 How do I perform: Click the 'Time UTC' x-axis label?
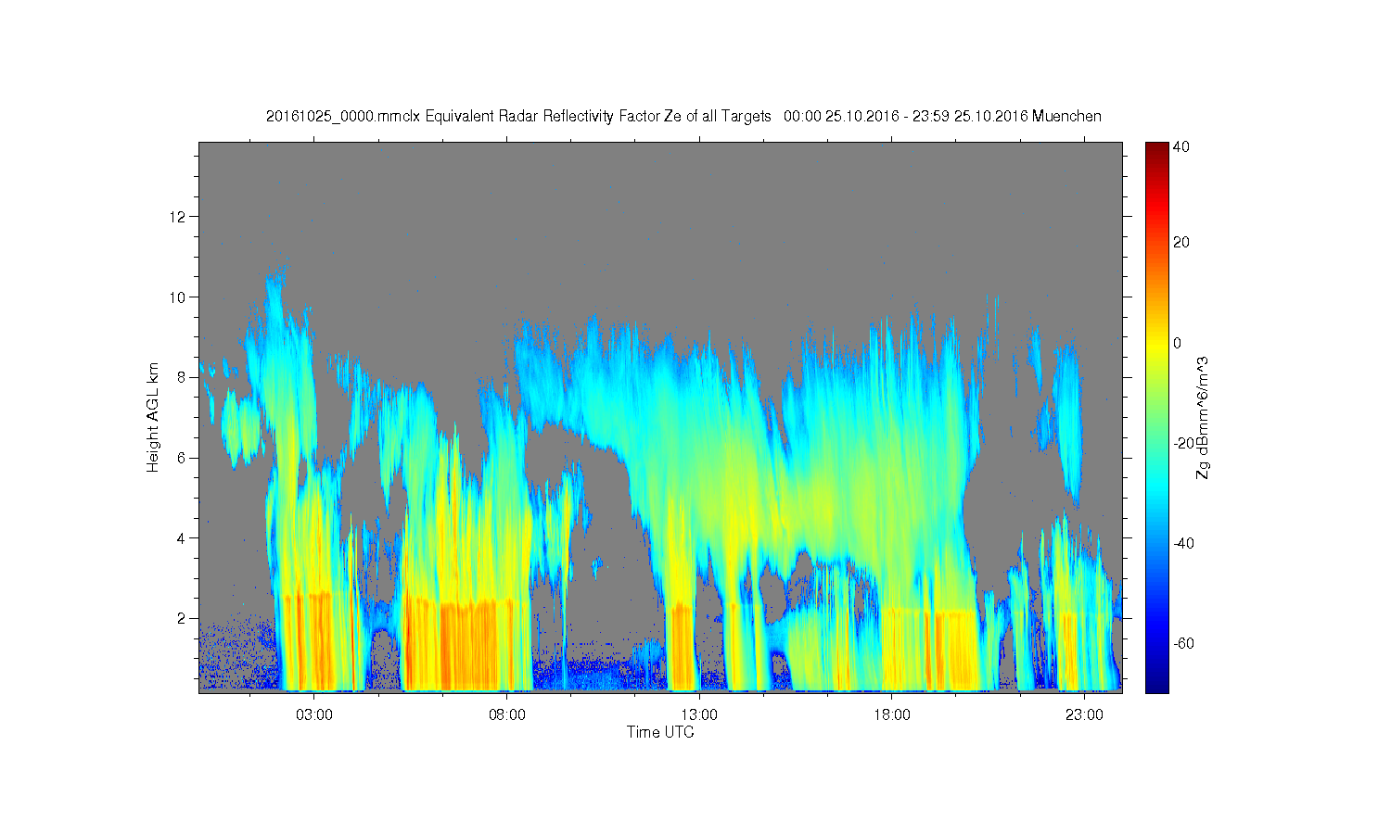coord(660,732)
